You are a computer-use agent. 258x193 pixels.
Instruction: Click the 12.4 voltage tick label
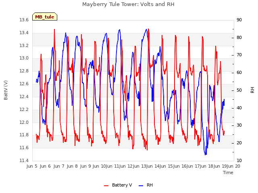24,96
